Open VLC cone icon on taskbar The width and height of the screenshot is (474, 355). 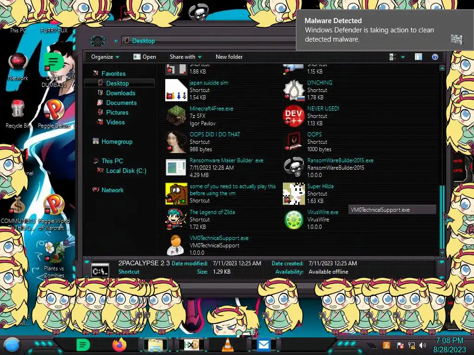[x=228, y=345]
